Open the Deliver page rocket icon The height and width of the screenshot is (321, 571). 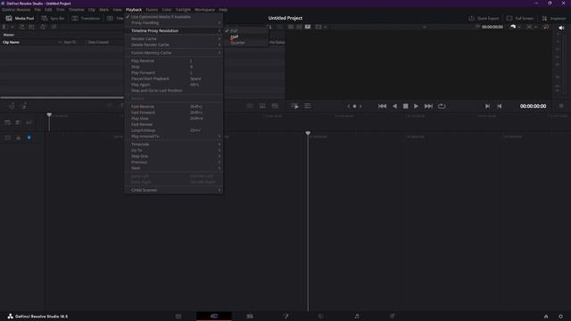click(393, 317)
